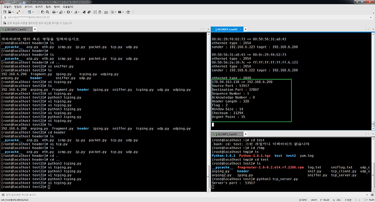Add new tab in top-right pane
Screen dimensions: 375x202
(246, 29)
